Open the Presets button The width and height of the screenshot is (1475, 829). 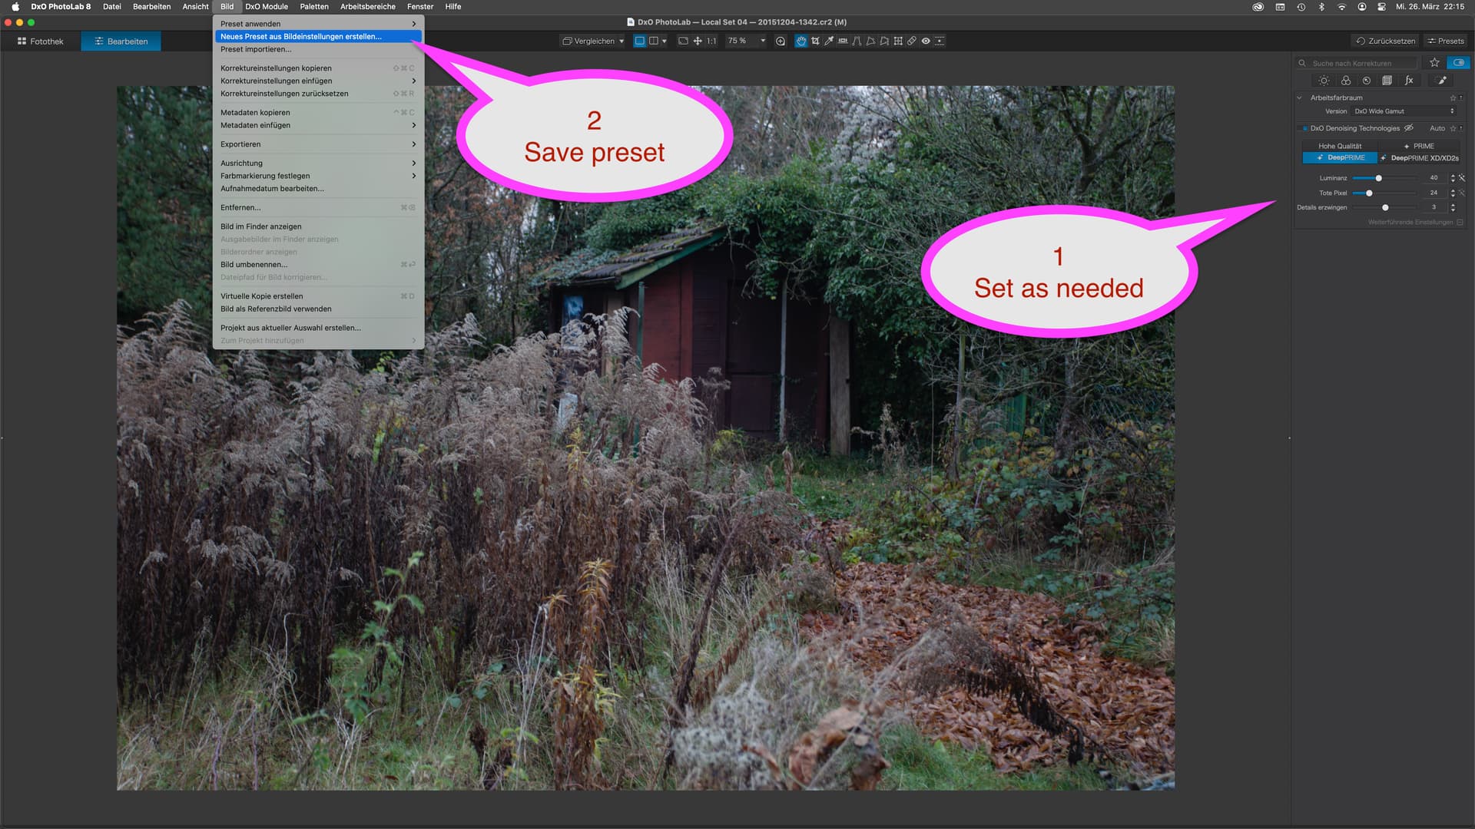click(x=1446, y=41)
